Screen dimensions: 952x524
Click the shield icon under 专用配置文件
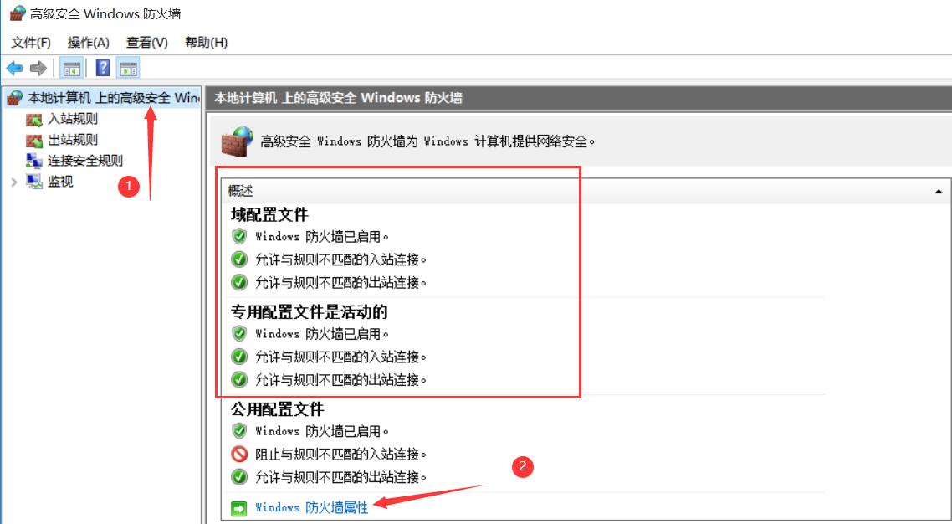click(239, 333)
